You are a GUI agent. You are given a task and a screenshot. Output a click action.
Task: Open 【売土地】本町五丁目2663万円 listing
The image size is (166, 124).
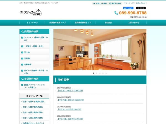(70, 91)
